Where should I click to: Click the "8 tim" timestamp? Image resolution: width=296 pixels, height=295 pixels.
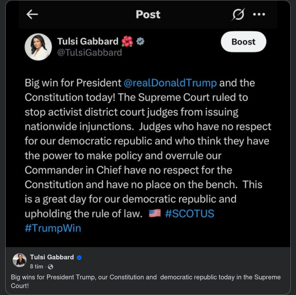coord(37,266)
